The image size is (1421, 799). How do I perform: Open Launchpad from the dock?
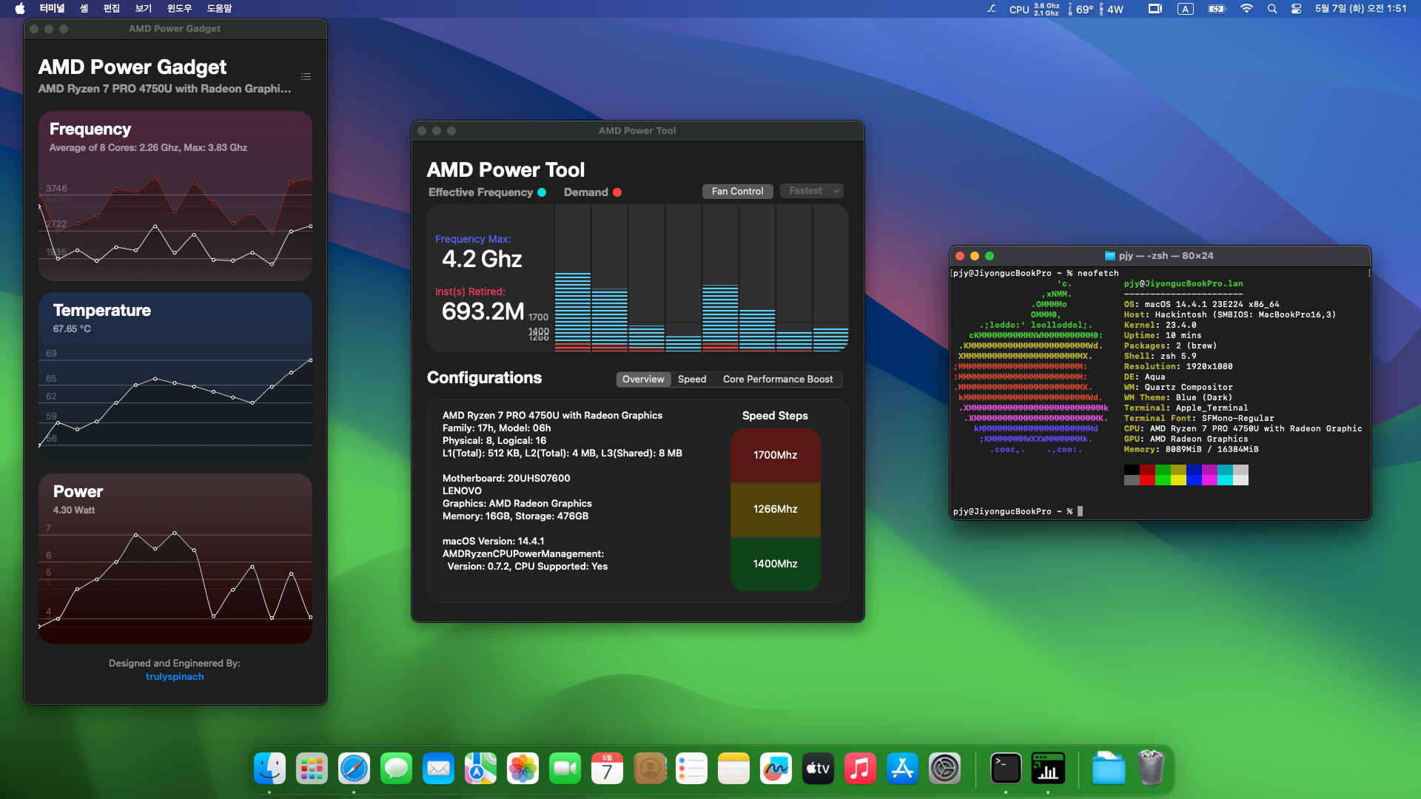312,769
